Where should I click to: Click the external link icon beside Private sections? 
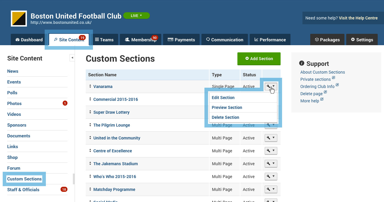(334, 78)
